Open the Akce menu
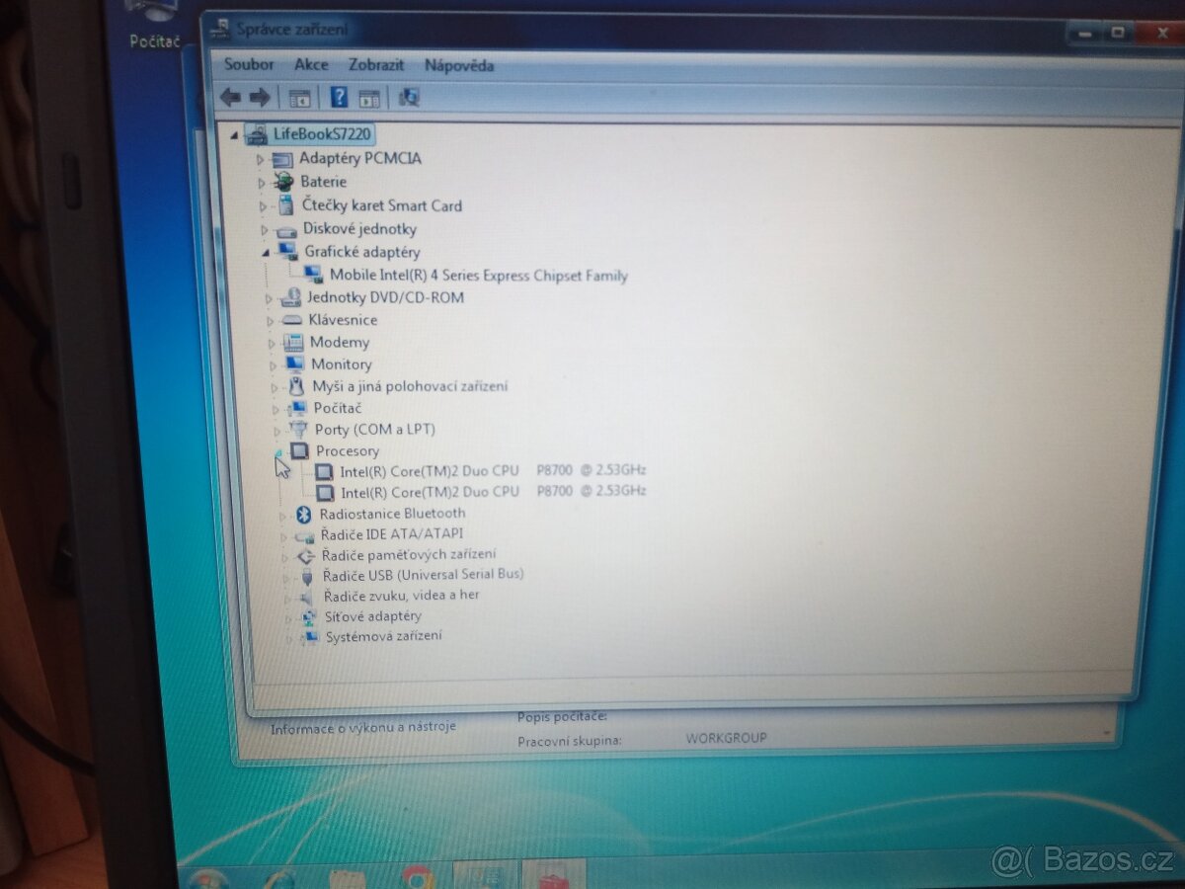This screenshot has height=889, width=1185. (x=311, y=64)
